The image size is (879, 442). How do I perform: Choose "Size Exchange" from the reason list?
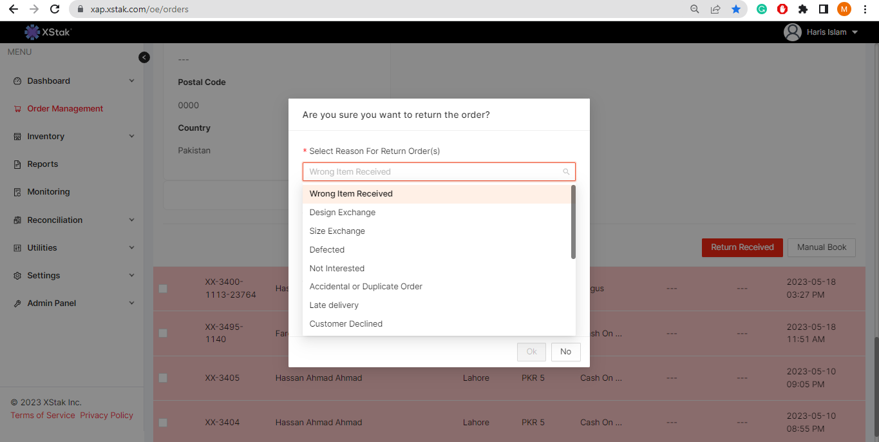tap(337, 231)
